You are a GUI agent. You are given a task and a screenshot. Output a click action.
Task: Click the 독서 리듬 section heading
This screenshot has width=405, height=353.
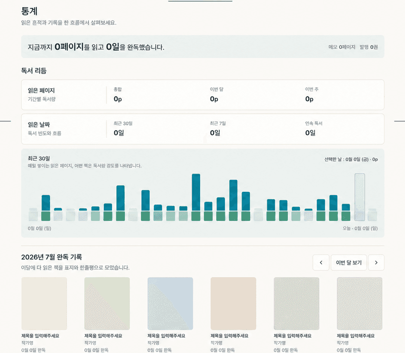click(x=34, y=71)
